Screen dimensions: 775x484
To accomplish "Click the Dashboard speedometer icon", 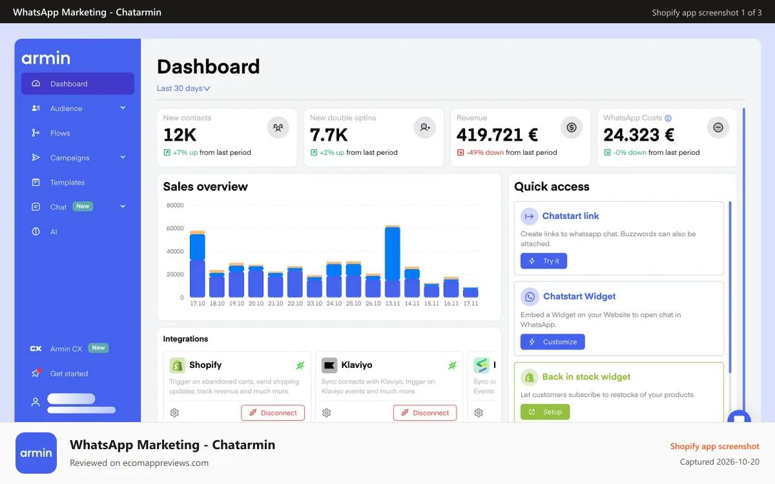I will tap(36, 84).
